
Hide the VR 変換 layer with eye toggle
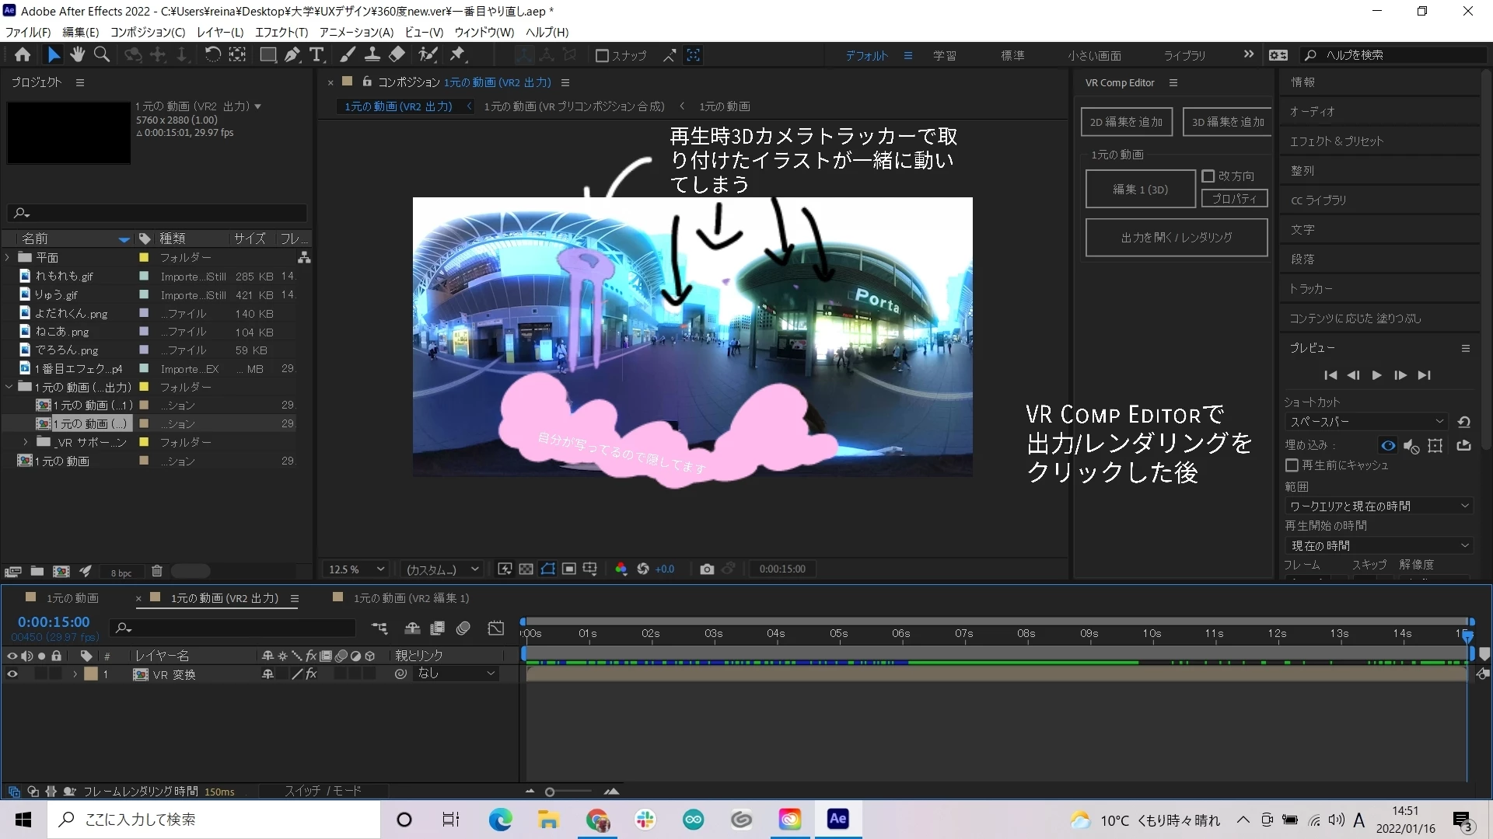click(x=12, y=674)
